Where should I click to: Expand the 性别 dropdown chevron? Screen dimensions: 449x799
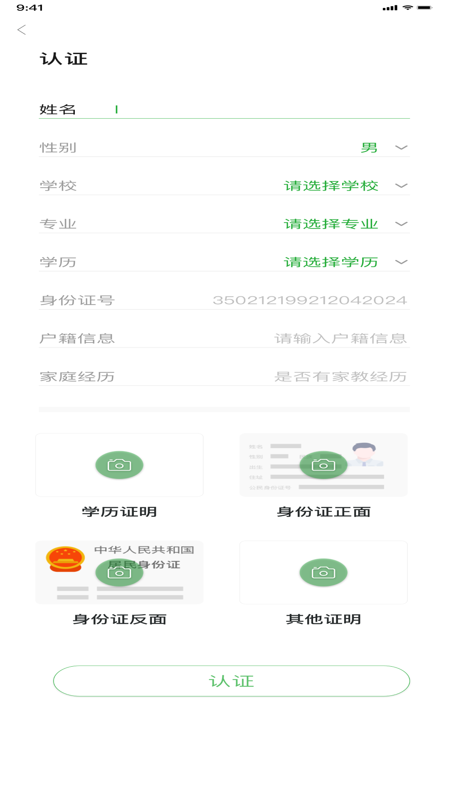(401, 148)
